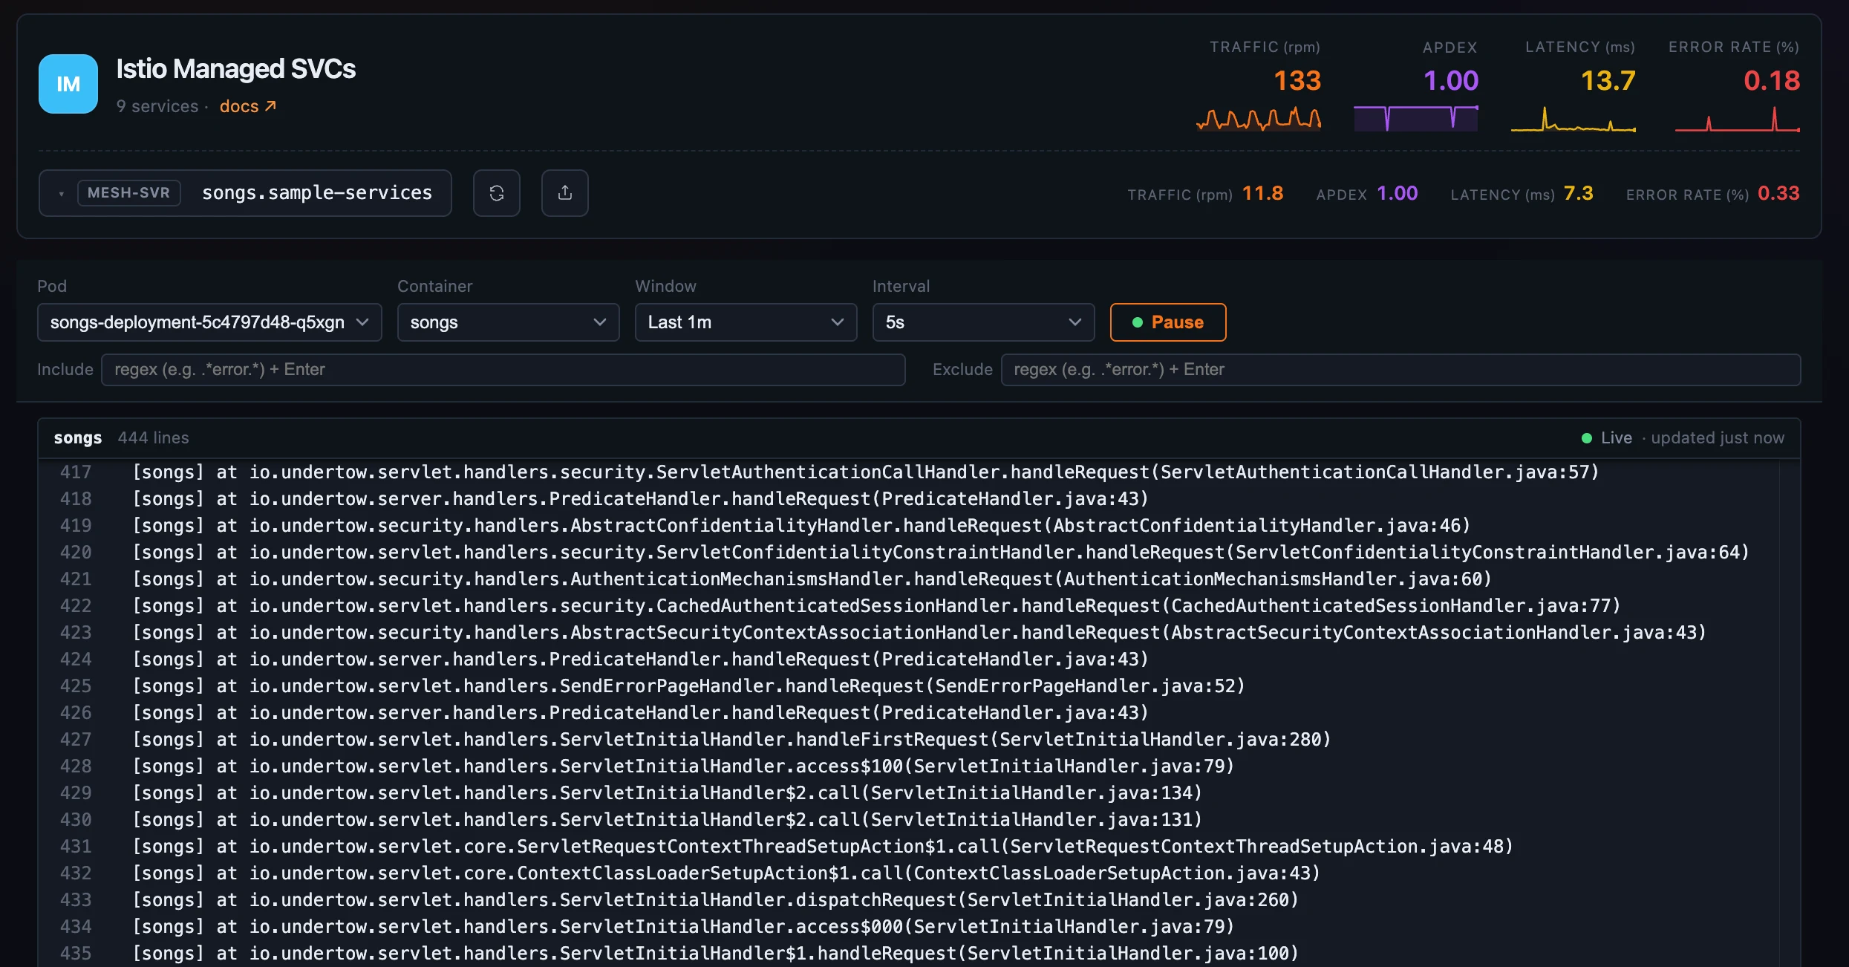Open the Window dropdown showing Last 1m
Viewport: 1849px width, 967px height.
point(746,322)
